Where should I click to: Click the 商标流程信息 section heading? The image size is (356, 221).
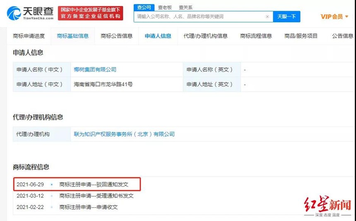coord(31,167)
